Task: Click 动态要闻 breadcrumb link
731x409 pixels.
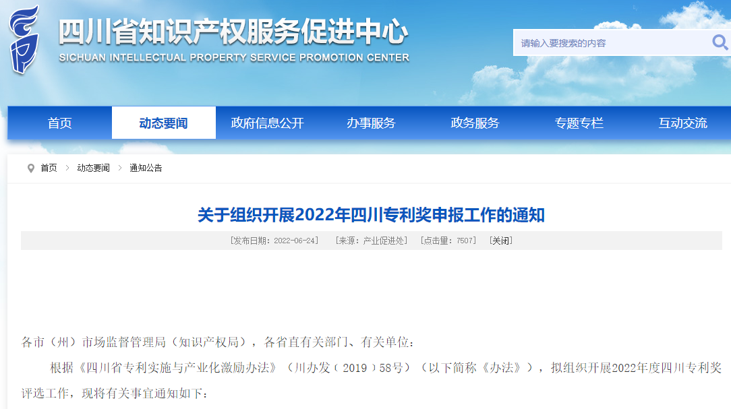Action: 93,168
